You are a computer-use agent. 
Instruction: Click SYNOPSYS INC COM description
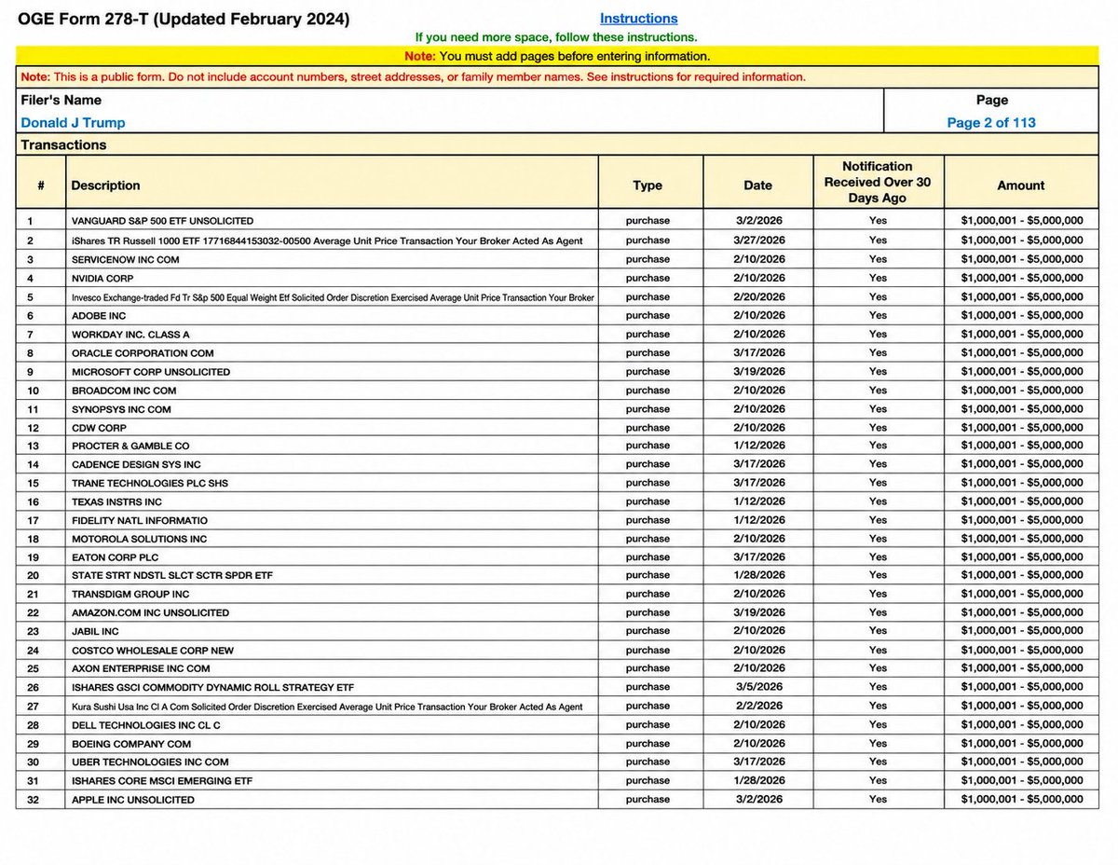(x=121, y=409)
